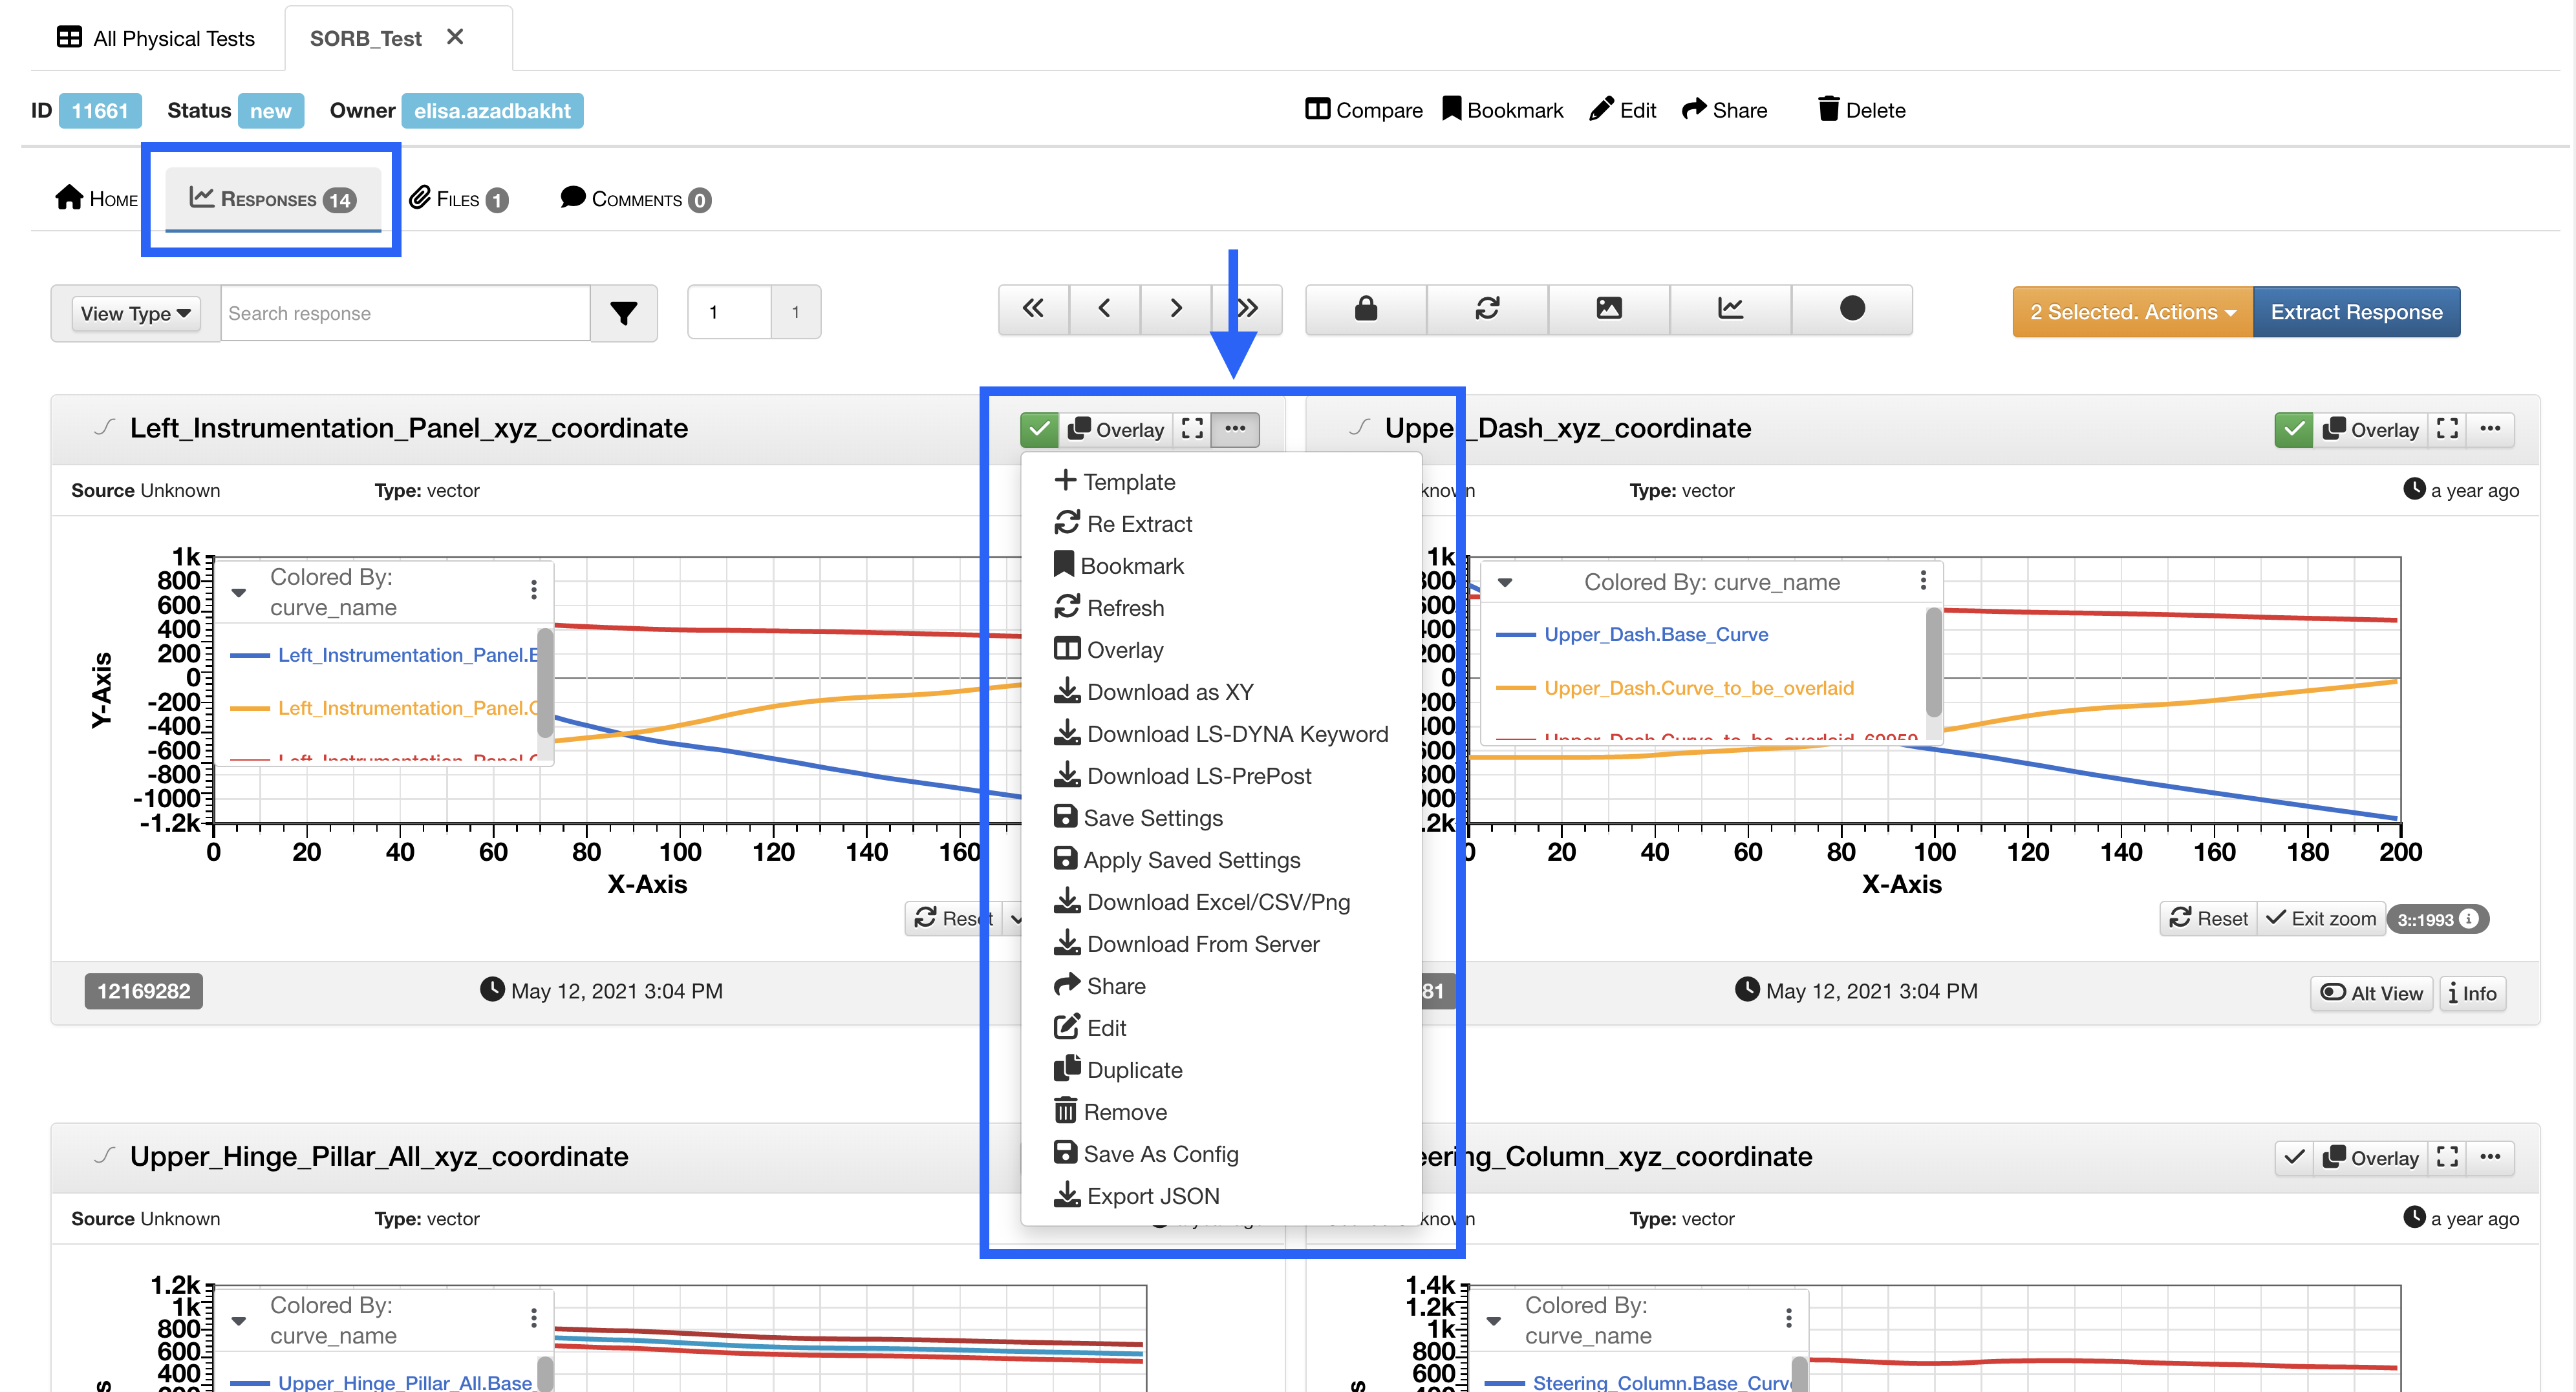
Task: Click Exit zoom on Upper_Dash chart
Action: point(2320,918)
